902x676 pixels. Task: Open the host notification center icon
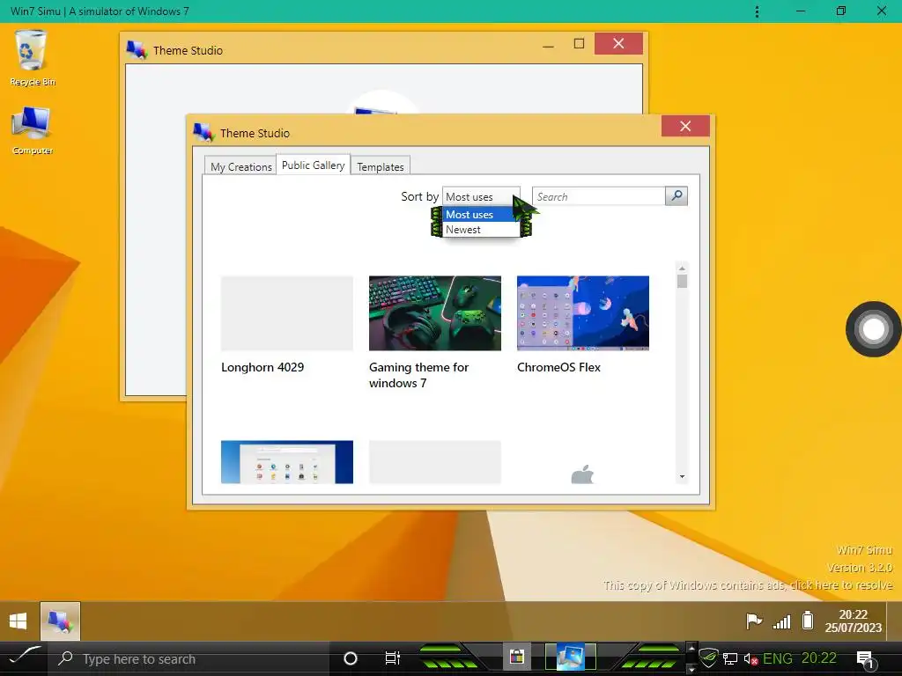(x=865, y=659)
